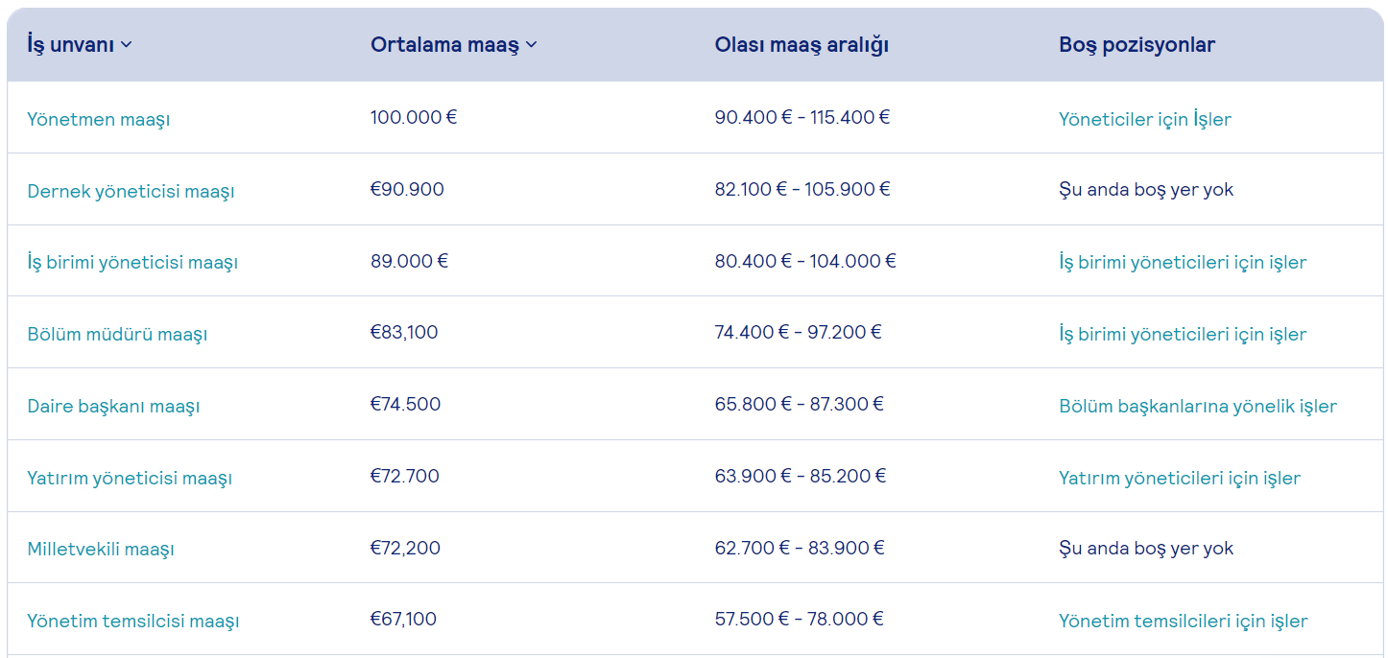Click the Boş pozisyonlar column header
The image size is (1388, 658).
pyautogui.click(x=1137, y=45)
